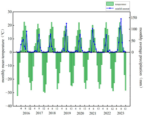Click the 'monthly average precipitation' axis title
This screenshot has width=144, height=116.
[x=141, y=57]
